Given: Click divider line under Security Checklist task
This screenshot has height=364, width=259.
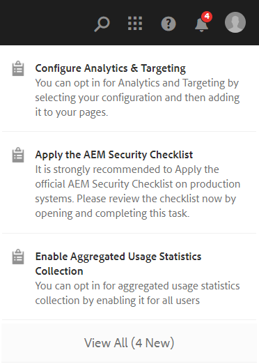Looking at the screenshot, I should [x=129, y=233].
